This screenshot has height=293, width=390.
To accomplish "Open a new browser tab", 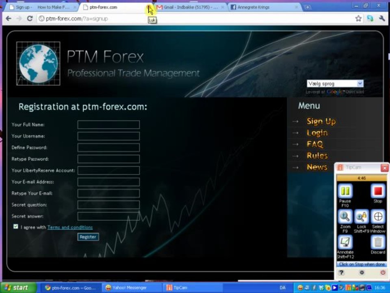I will (x=308, y=7).
